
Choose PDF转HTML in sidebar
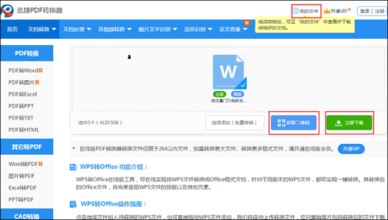24,130
